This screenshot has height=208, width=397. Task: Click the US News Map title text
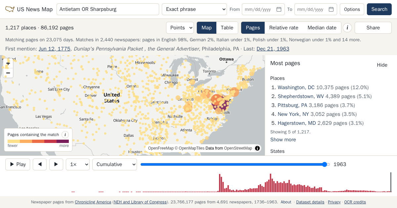point(35,9)
